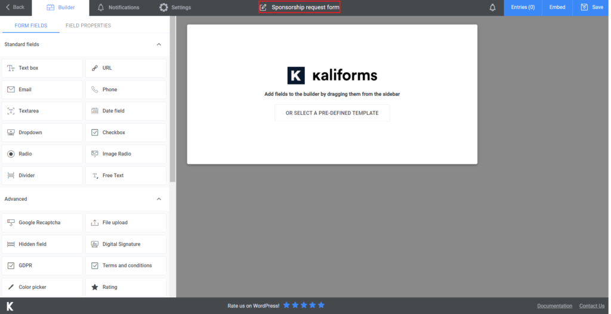Click the pencil icon next to form title

coord(263,7)
